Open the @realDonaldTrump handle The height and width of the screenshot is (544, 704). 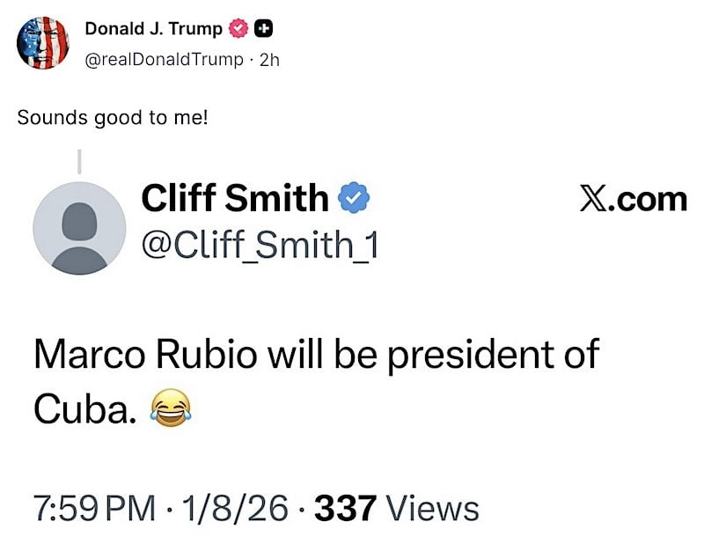161,60
